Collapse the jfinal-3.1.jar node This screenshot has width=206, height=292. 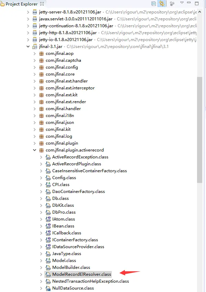[28, 47]
